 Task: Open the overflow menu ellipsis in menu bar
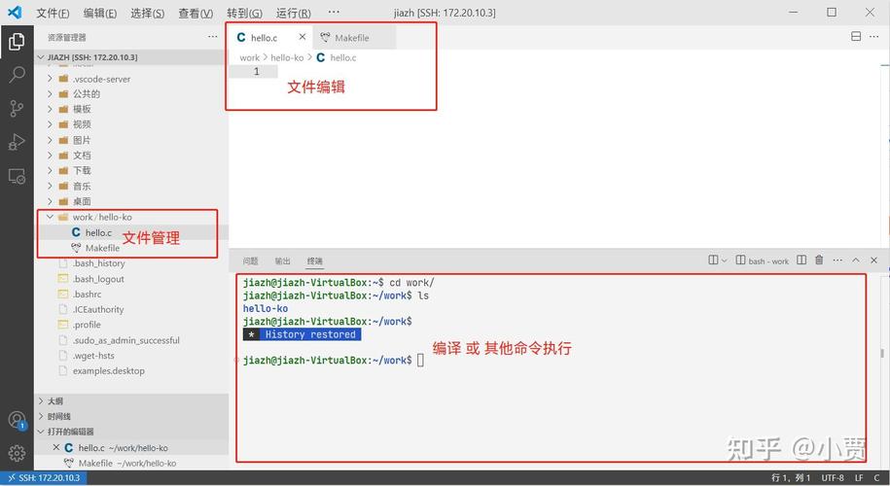point(334,12)
